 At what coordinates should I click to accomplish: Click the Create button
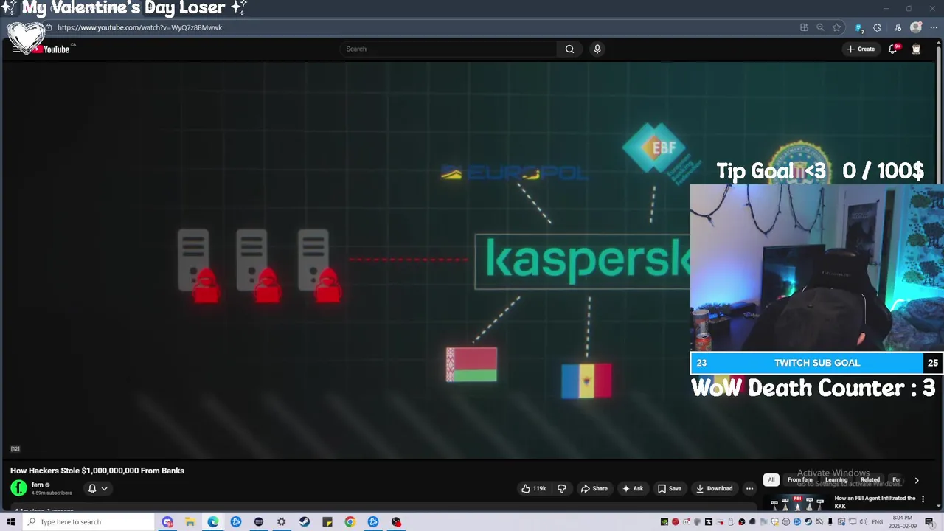(x=861, y=49)
